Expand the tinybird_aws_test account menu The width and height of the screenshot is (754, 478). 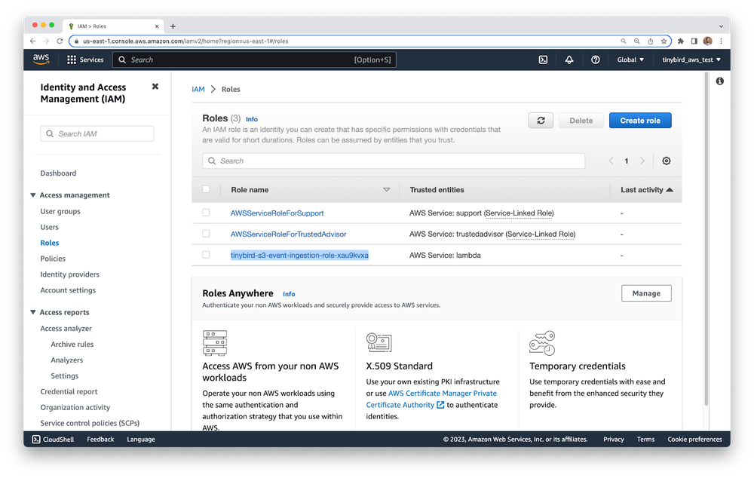tap(691, 60)
